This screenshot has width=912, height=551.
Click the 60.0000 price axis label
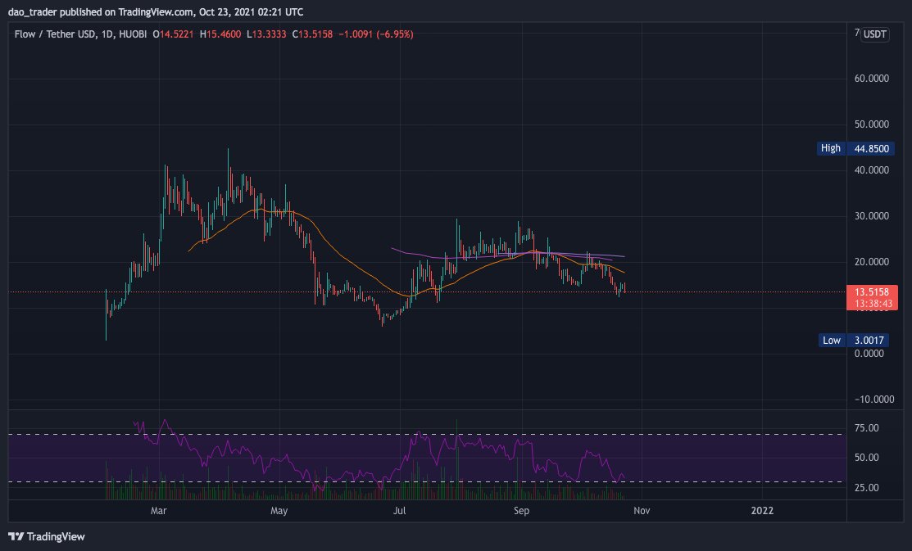(871, 79)
